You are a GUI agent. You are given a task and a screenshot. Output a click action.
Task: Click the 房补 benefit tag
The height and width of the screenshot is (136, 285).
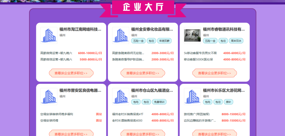(x=229, y=102)
